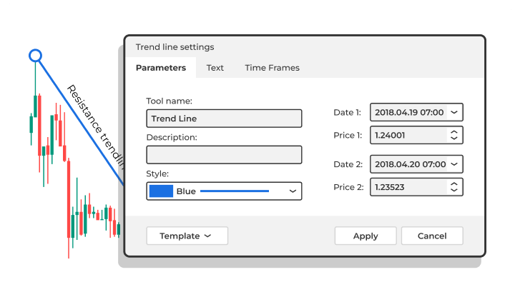Select the trend line circle anchor point
515x307 pixels.
click(x=35, y=55)
